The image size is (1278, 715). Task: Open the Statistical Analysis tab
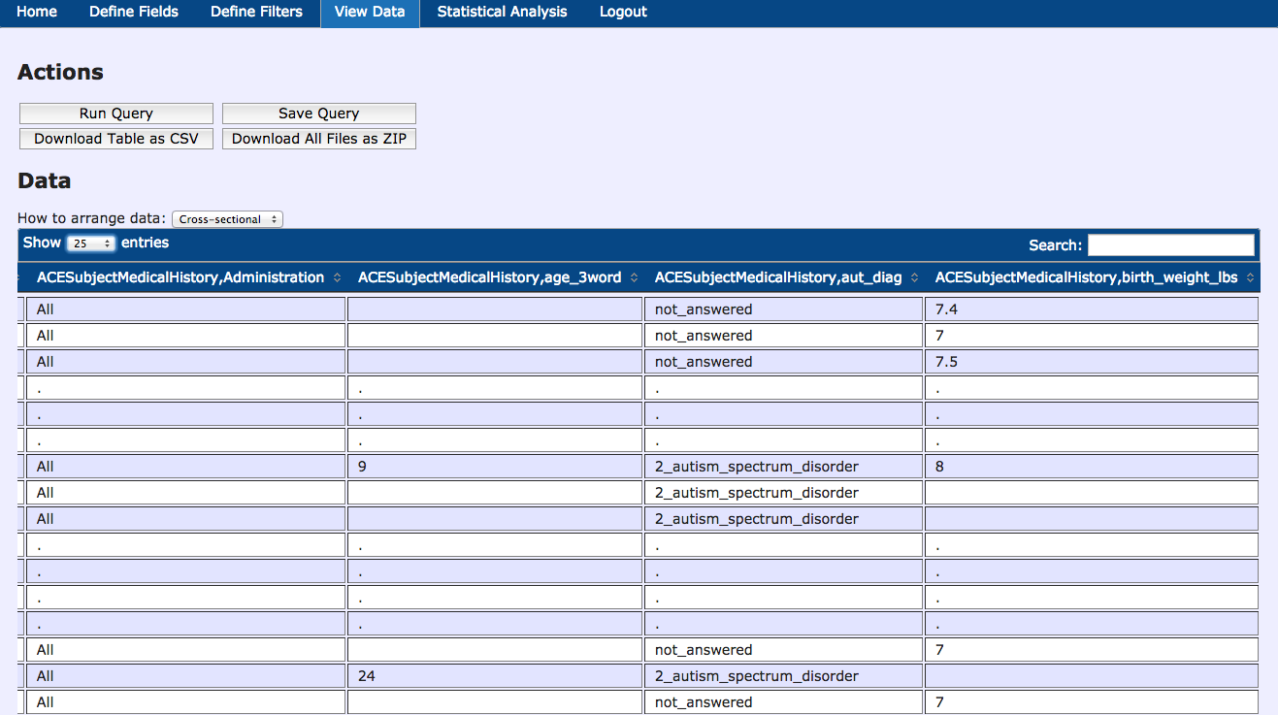(502, 12)
